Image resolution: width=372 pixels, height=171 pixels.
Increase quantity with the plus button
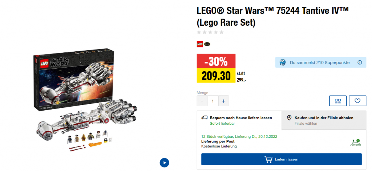223,101
